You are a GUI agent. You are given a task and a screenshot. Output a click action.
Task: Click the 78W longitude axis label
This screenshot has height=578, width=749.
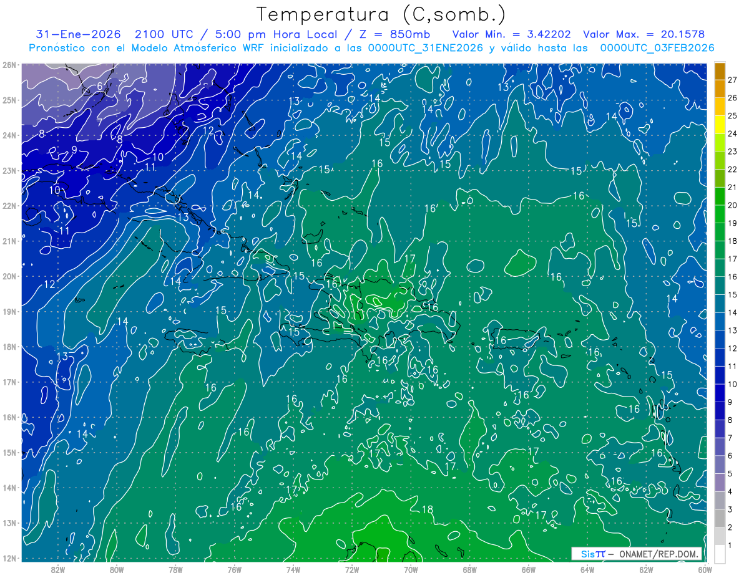pyautogui.click(x=175, y=569)
